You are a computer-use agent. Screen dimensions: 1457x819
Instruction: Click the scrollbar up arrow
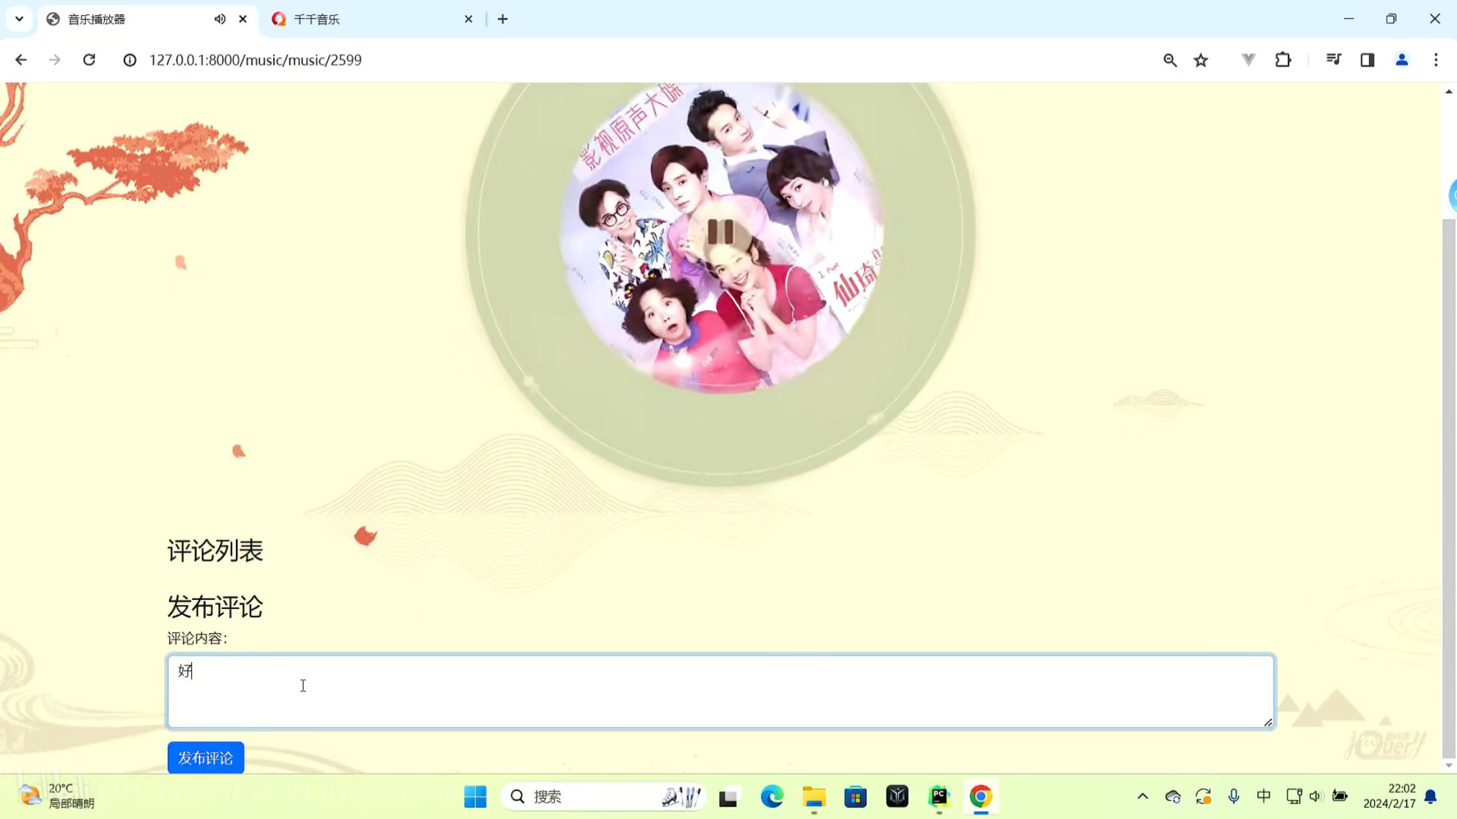click(x=1449, y=92)
